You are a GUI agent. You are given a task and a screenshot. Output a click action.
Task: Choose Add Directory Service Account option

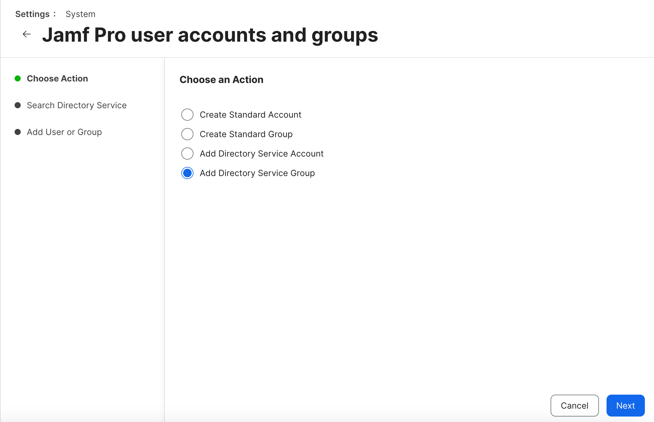click(x=187, y=154)
